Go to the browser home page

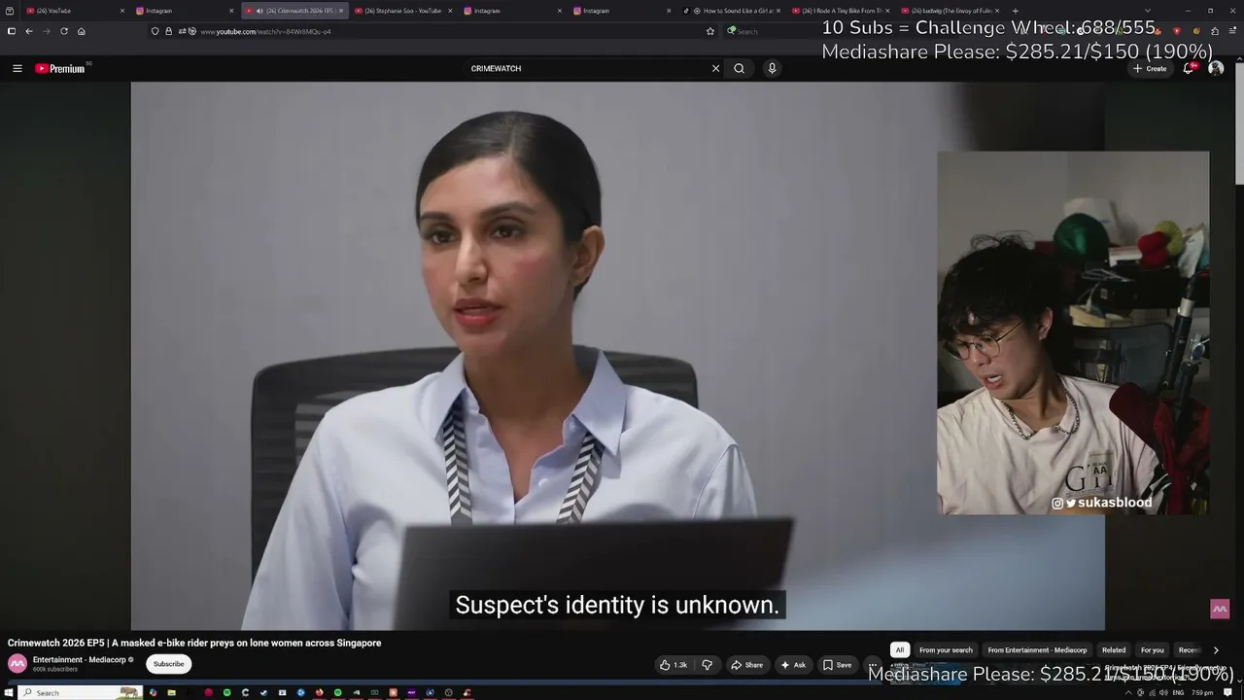point(82,31)
